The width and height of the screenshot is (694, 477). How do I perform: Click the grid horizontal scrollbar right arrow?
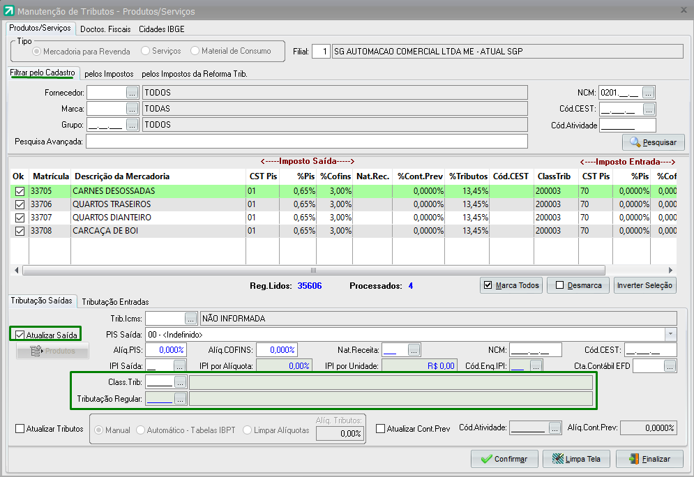pyautogui.click(x=671, y=270)
